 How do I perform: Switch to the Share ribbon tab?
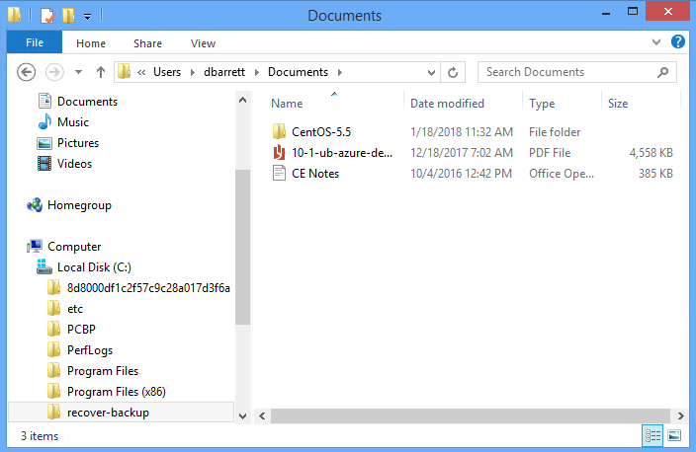148,43
